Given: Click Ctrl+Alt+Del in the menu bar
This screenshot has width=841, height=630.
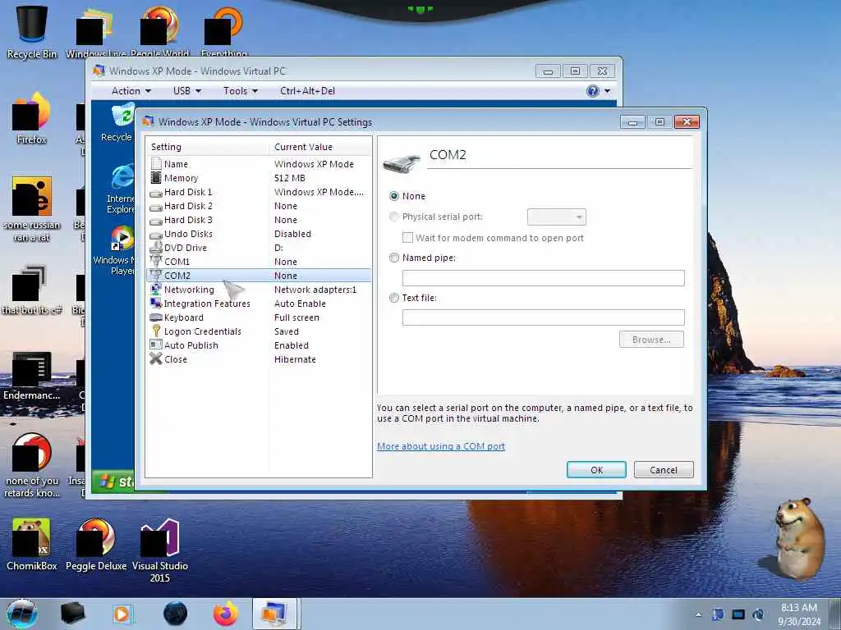Looking at the screenshot, I should (307, 91).
